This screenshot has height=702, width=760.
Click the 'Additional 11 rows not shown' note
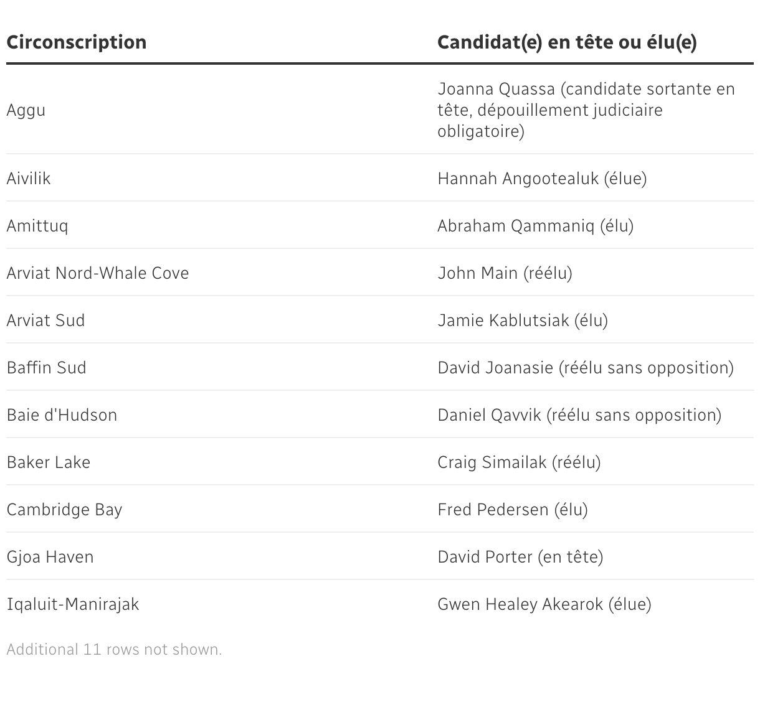tap(114, 650)
